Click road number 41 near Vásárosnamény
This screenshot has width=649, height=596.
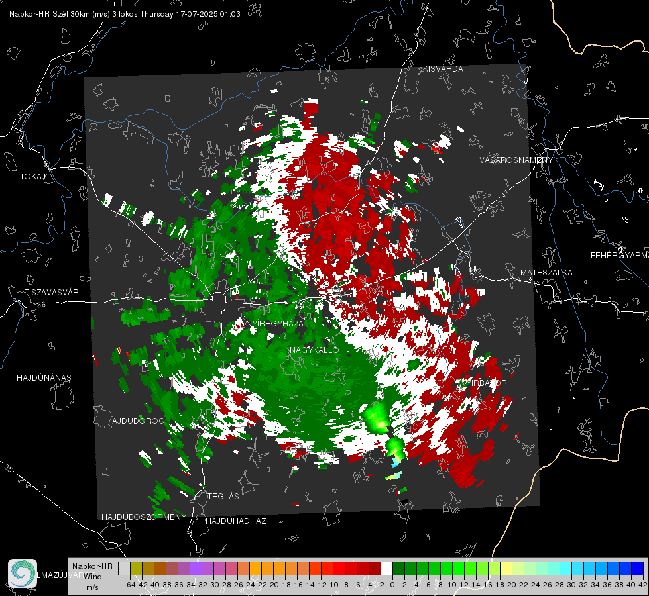coord(504,193)
